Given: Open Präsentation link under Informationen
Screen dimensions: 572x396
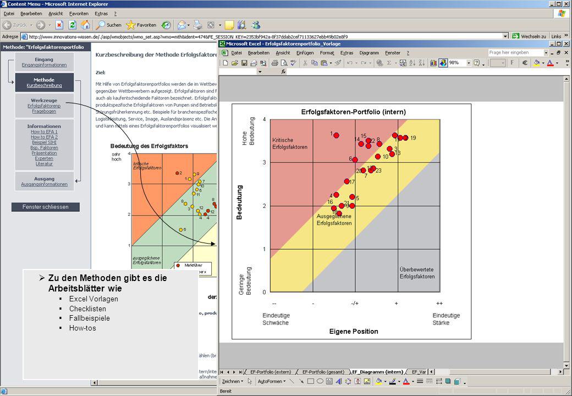Looking at the screenshot, I should [44, 153].
